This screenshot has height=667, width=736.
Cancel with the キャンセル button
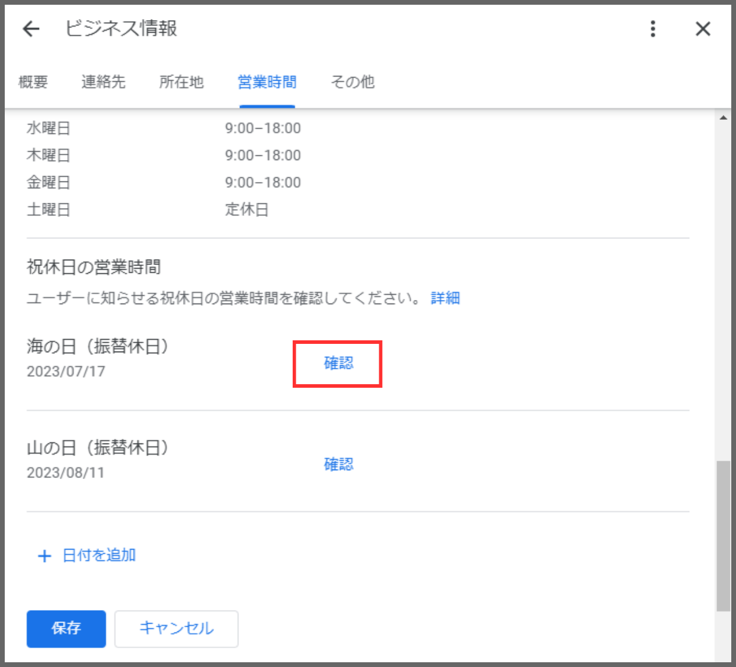(x=177, y=628)
